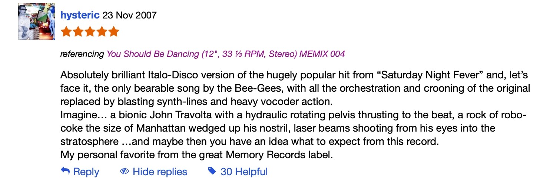Open the hysteric username profile link
The width and height of the screenshot is (550, 190).
80,15
